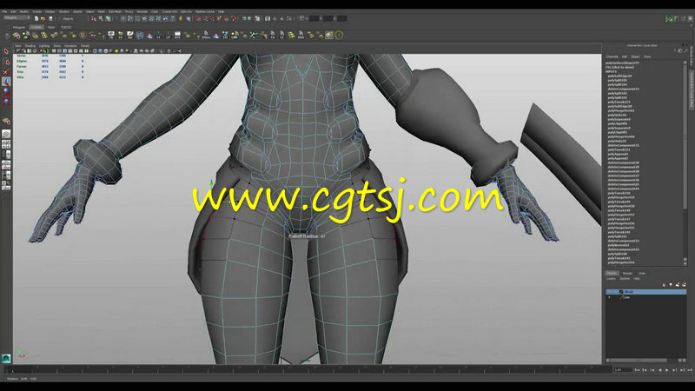The width and height of the screenshot is (695, 391).
Task: Activate the Rotate tool sphere icon
Action: tap(6, 91)
